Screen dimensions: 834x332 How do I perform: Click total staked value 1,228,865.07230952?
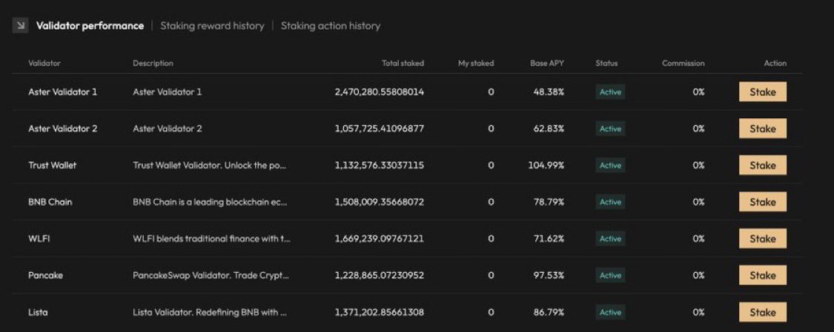pyautogui.click(x=380, y=275)
